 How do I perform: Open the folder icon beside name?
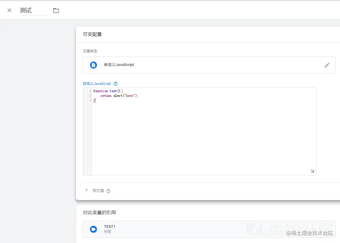[56, 11]
